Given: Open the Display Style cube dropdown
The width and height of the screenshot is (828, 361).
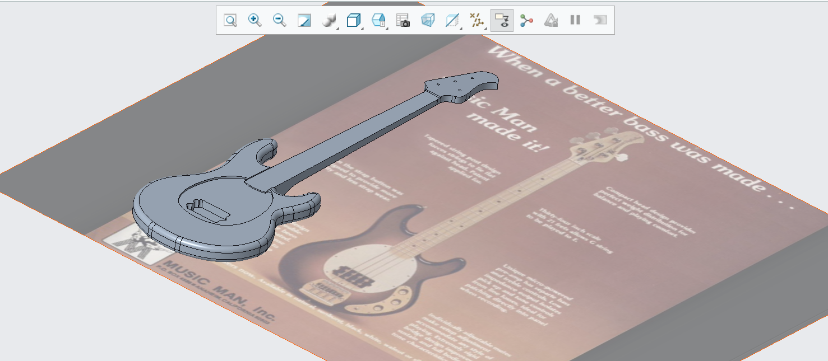Looking at the screenshot, I should pyautogui.click(x=354, y=21).
